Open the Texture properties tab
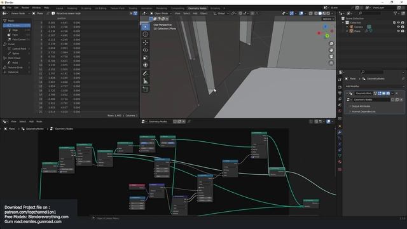The height and width of the screenshot is (229, 407). pos(340,170)
